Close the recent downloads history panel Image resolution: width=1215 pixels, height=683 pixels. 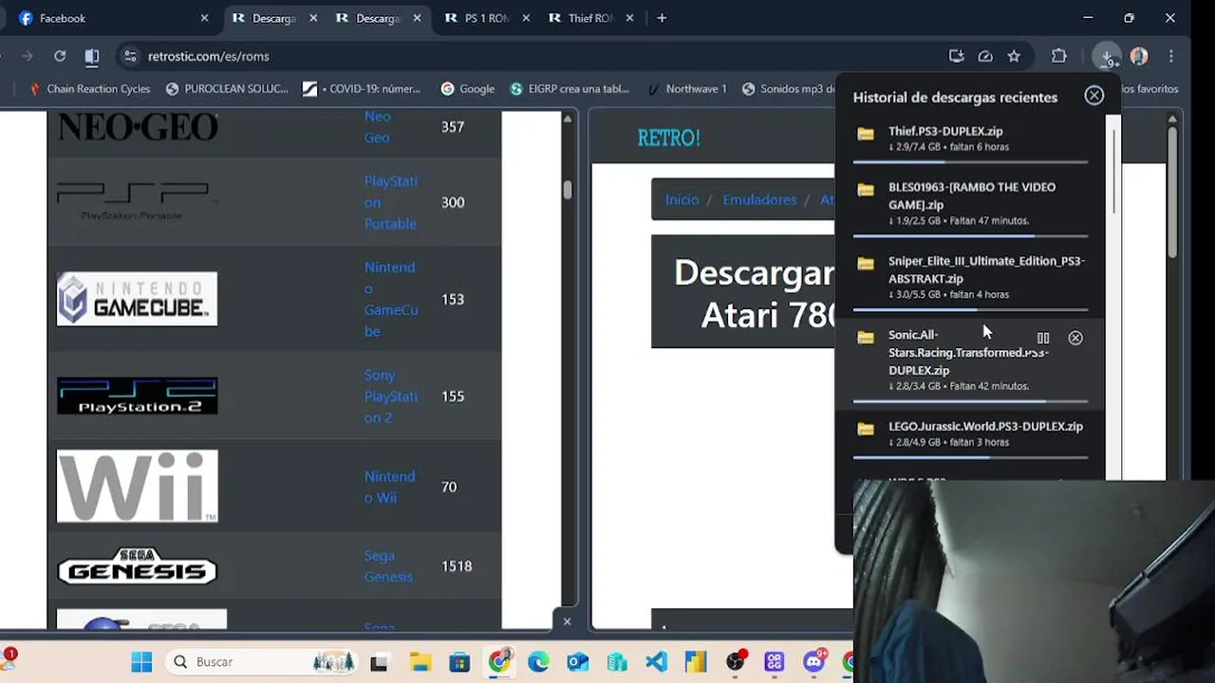click(1094, 95)
